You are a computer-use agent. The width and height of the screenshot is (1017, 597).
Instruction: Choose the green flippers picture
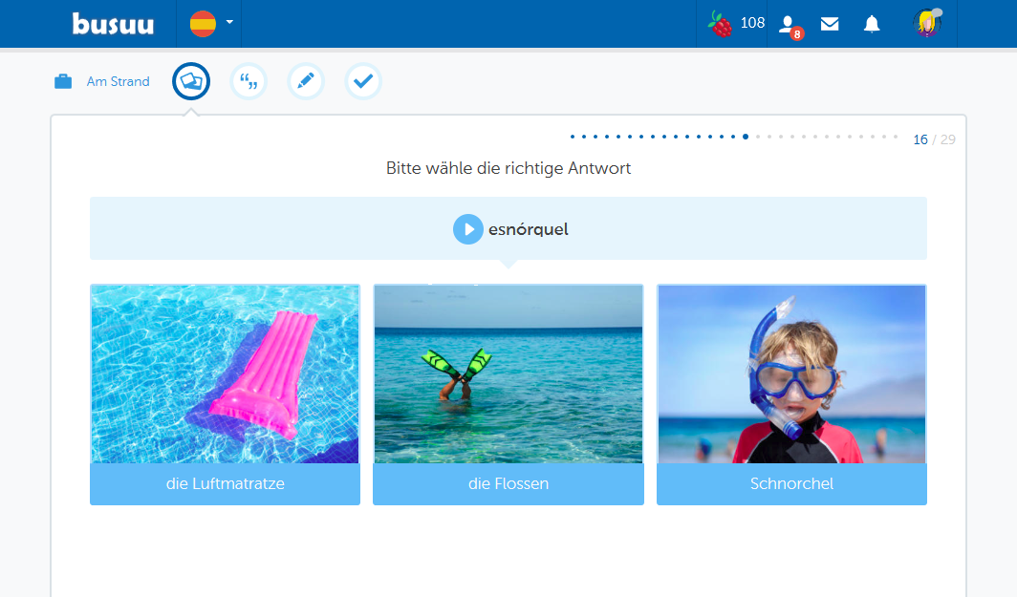(x=508, y=374)
